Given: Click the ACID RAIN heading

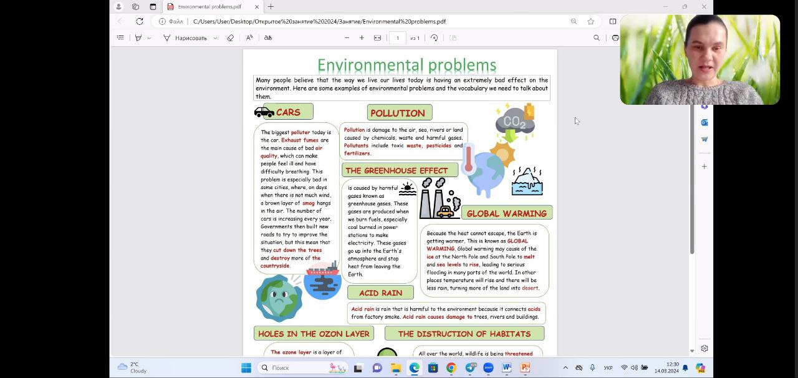Looking at the screenshot, I should tap(380, 293).
